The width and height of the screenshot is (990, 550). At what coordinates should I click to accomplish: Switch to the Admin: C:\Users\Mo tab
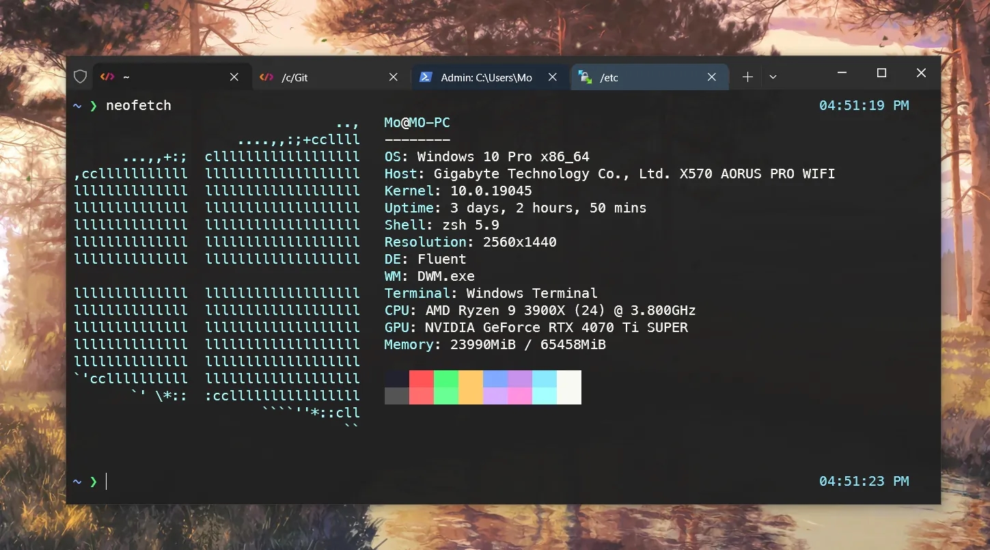coord(486,77)
